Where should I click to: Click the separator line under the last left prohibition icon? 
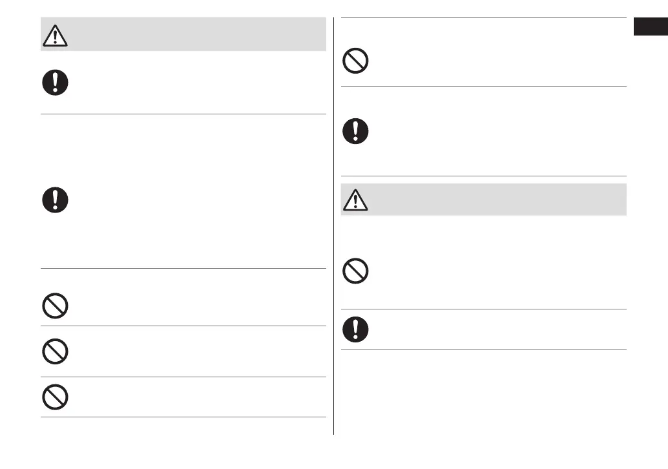click(183, 417)
